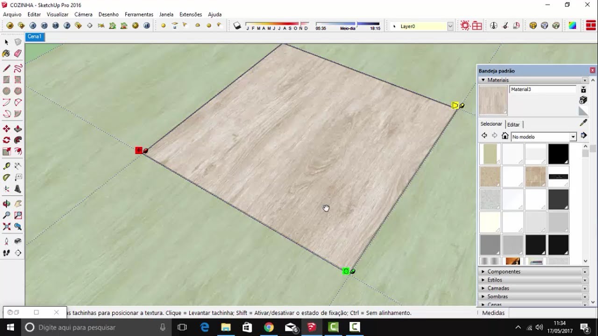Pick the Line pencil tool
Viewport: 598px width, 336px height.
7,69
